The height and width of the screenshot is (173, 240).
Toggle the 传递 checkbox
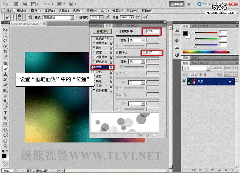[94, 67]
